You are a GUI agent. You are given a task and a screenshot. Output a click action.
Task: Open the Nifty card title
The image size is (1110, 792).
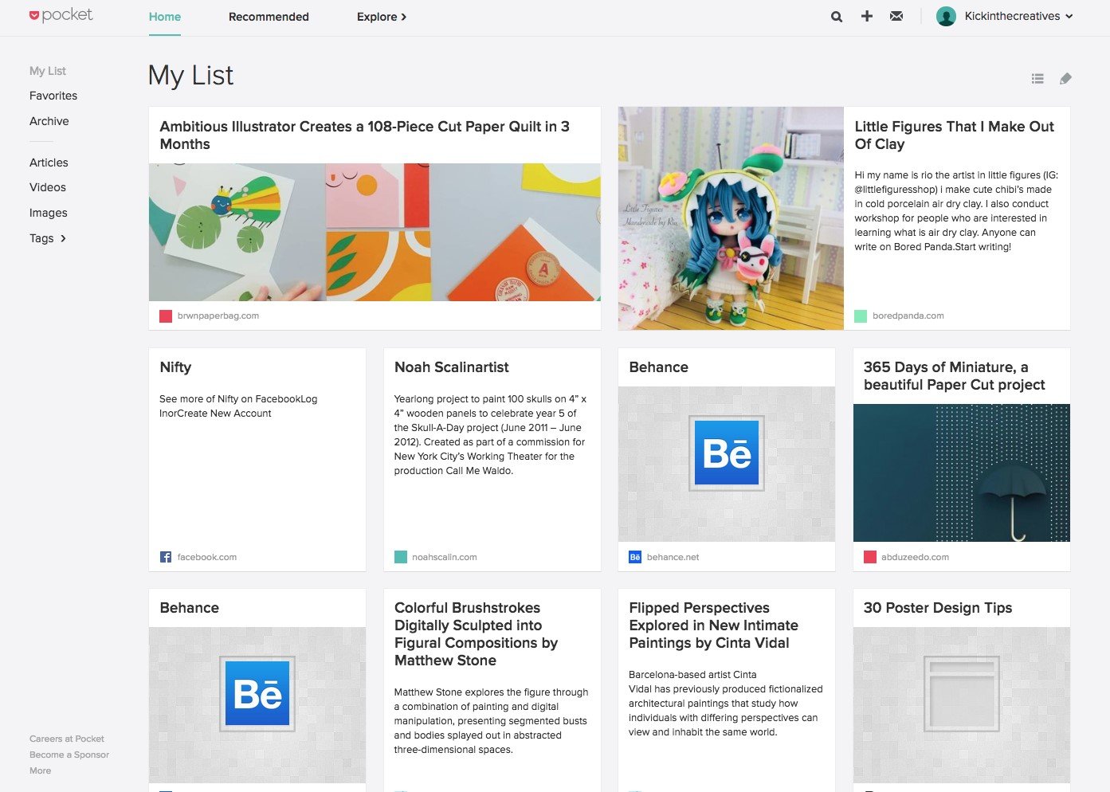[x=175, y=367]
